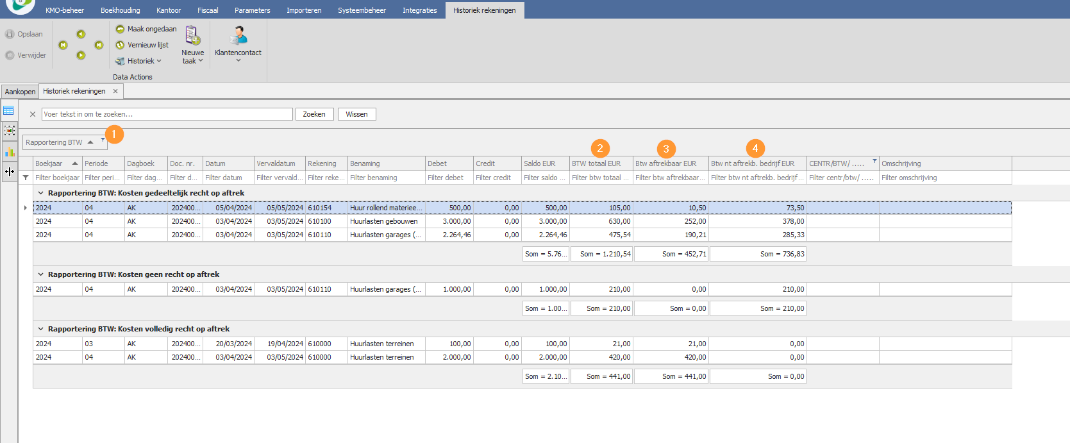Go to the first record

point(63,45)
